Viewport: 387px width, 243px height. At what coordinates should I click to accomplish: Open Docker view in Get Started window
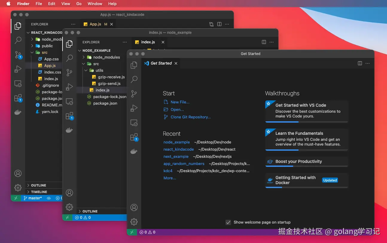point(134,152)
